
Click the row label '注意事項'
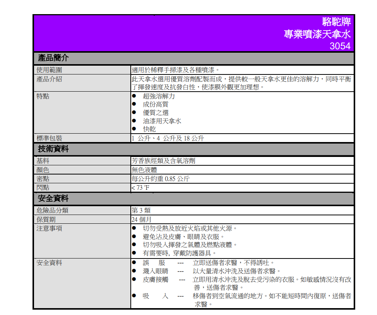point(49,228)
